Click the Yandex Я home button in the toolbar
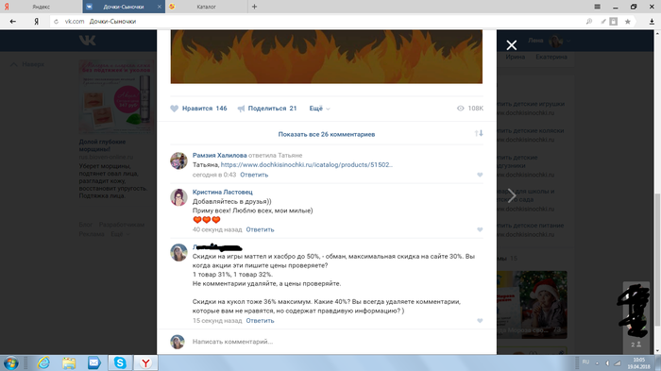 tap(36, 22)
